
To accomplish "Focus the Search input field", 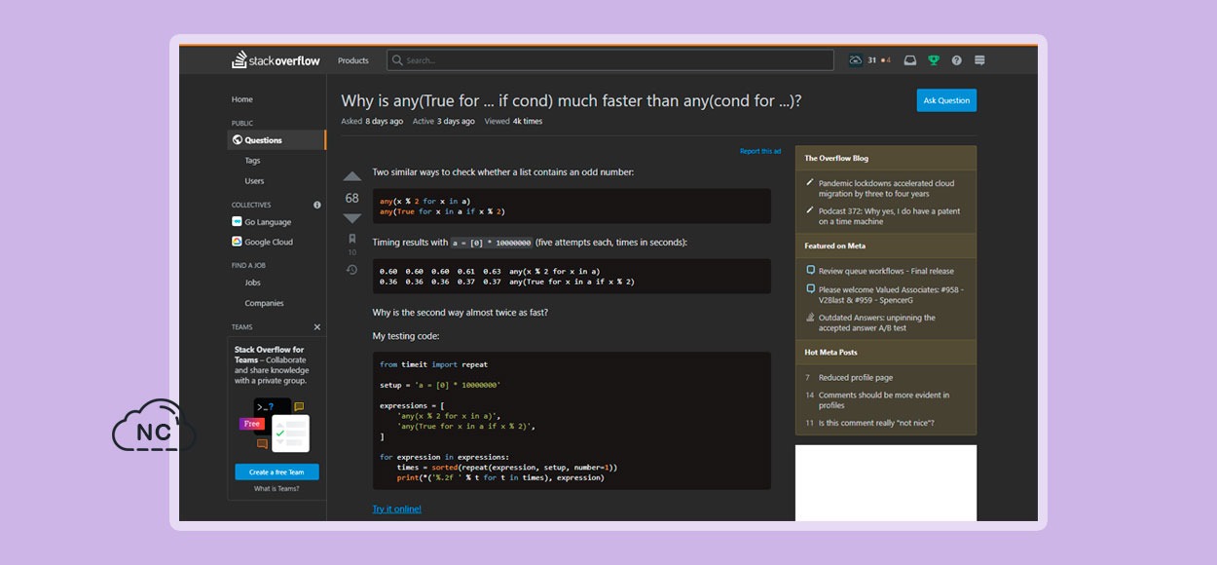I will pyautogui.click(x=610, y=60).
